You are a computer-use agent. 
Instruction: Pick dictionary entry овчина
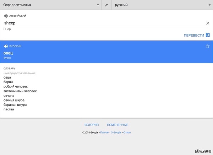(9, 96)
